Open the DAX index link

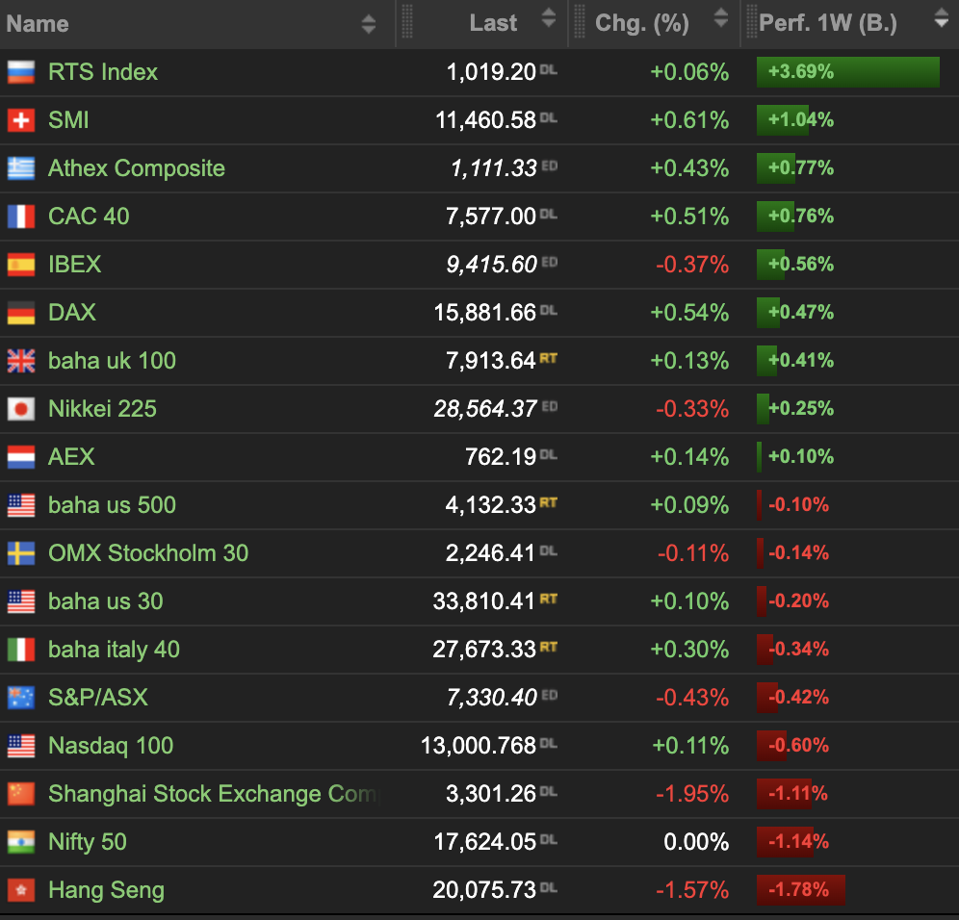(72, 313)
